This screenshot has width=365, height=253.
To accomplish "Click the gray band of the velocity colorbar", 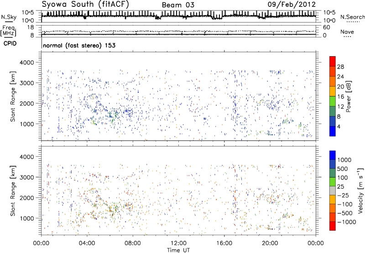I will click(333, 191).
